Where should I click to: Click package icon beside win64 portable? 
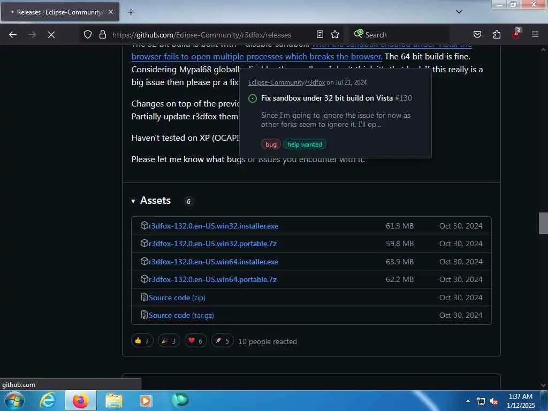pos(144,279)
